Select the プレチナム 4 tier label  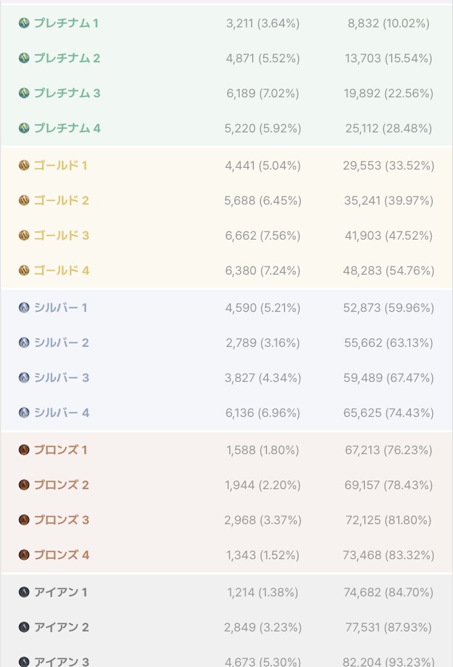(x=67, y=128)
